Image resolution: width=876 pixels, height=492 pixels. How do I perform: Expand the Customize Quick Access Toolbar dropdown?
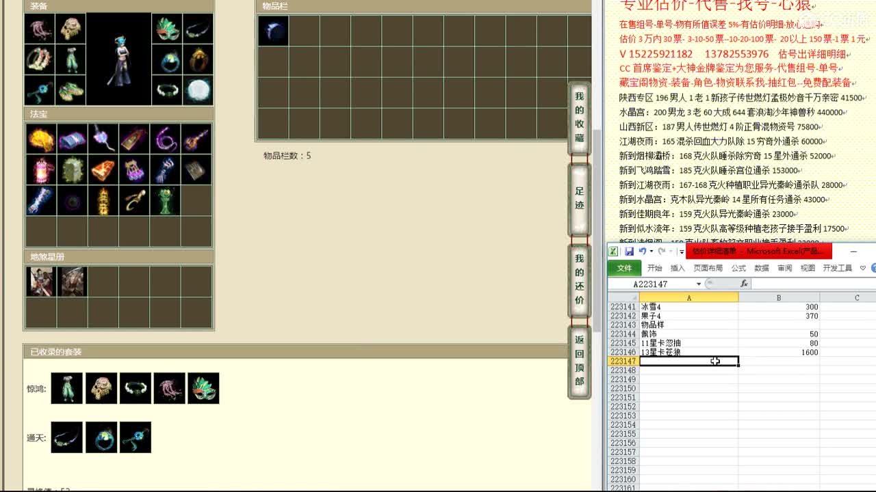pyautogui.click(x=681, y=251)
